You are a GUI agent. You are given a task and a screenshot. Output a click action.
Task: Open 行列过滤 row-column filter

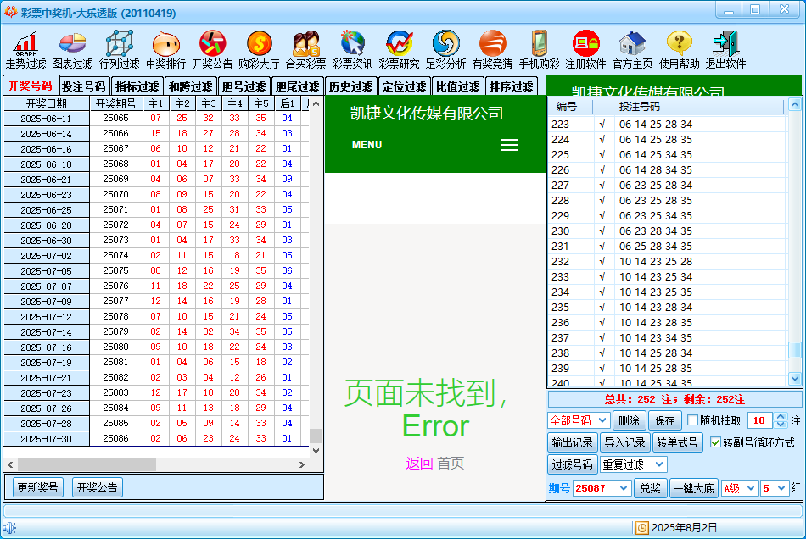119,50
